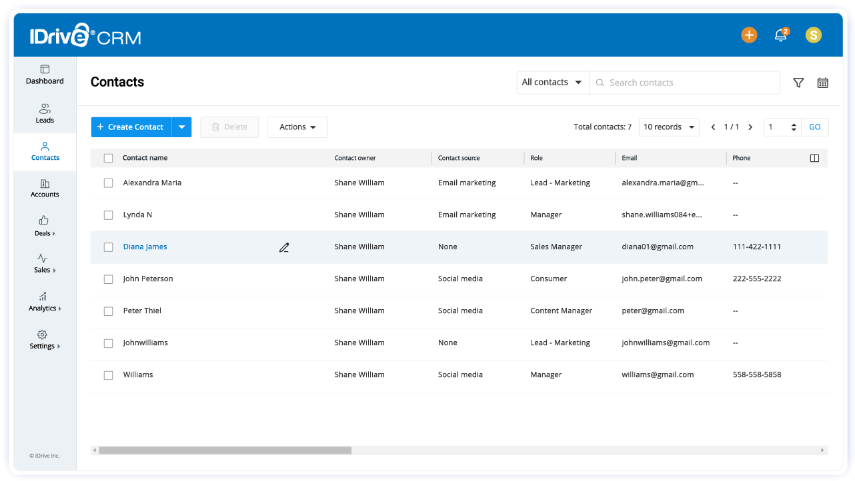Check the Alexandra Maria row checkbox
Image resolution: width=855 pixels, height=481 pixels.
click(x=108, y=183)
